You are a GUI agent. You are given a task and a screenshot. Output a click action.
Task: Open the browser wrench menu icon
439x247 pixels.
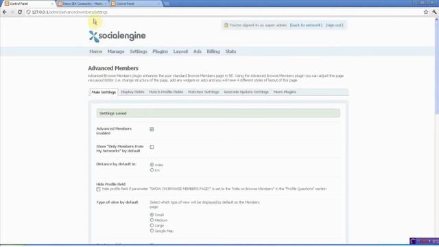tap(434, 12)
